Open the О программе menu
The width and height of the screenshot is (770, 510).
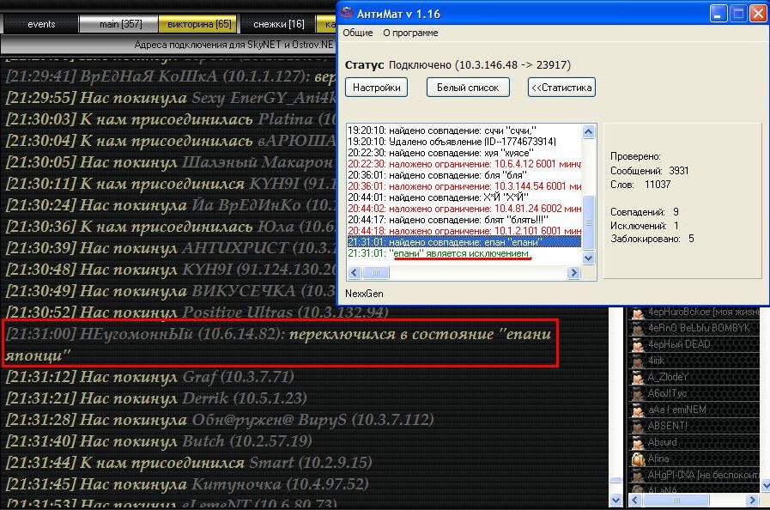click(410, 33)
